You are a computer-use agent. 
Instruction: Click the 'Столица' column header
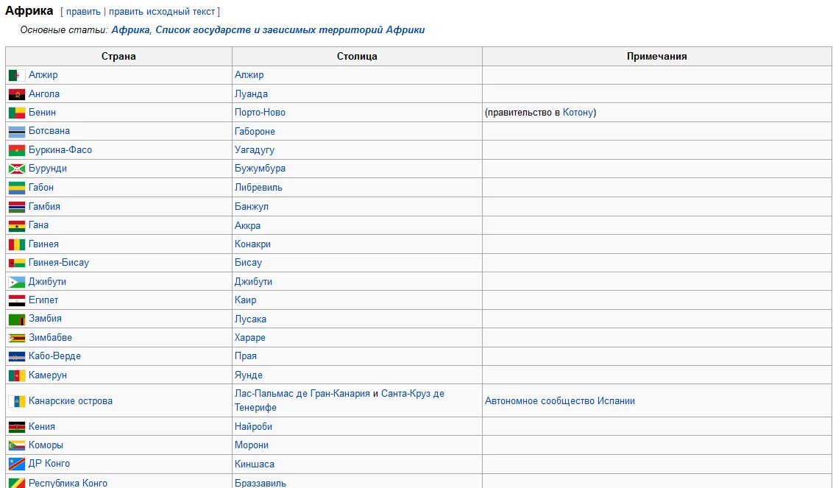(x=357, y=57)
